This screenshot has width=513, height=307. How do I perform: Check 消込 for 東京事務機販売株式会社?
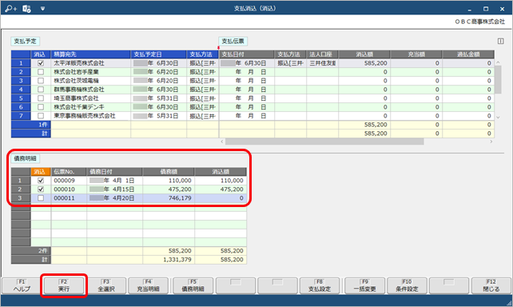pyautogui.click(x=41, y=116)
